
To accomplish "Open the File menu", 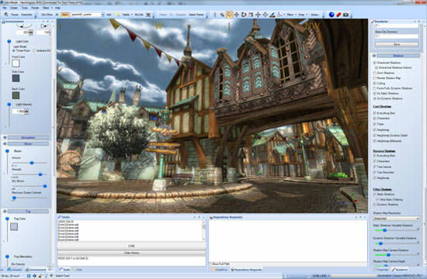I will pos(5,8).
